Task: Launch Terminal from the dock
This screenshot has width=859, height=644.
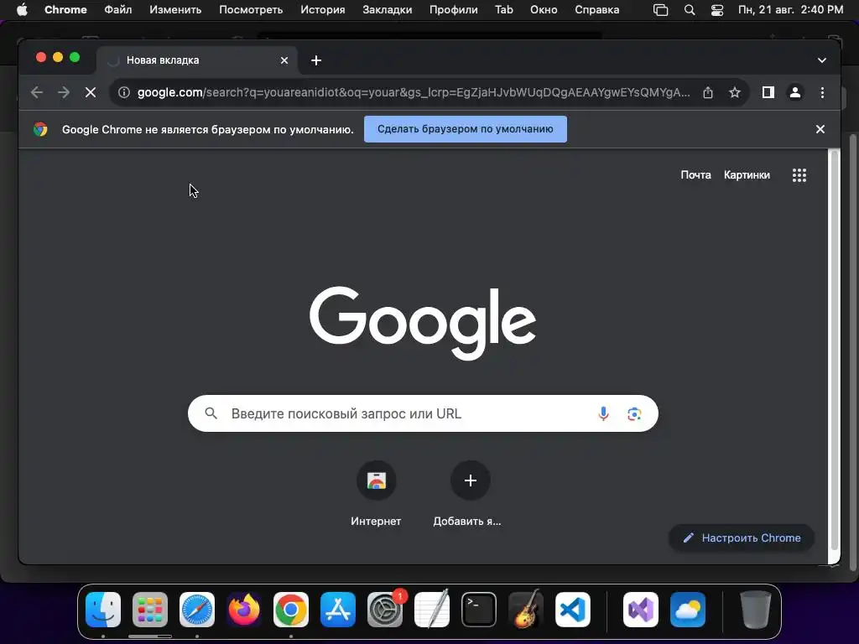Action: 479,610
